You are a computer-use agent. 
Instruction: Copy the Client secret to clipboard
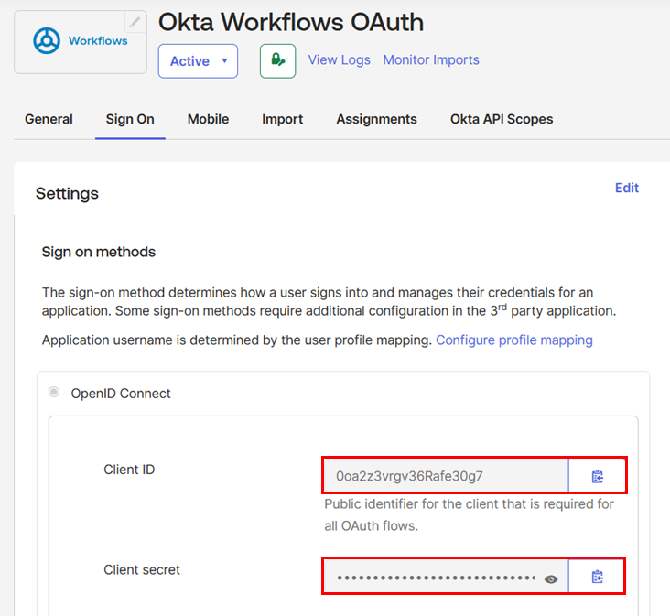click(597, 577)
